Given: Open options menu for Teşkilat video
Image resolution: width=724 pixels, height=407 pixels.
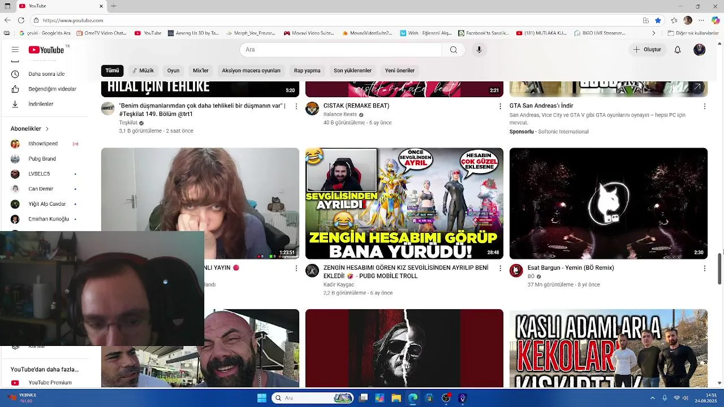Looking at the screenshot, I should 296,106.
